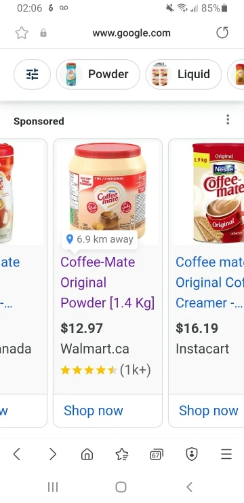Screen dimensions: 244x503
Task: Tap the padlock site security icon
Action: (x=43, y=33)
